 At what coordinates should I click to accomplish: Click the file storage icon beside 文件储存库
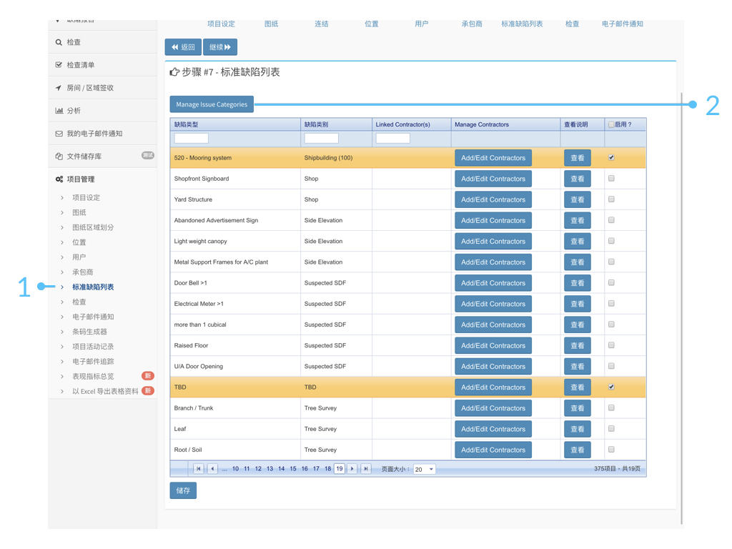pos(59,157)
